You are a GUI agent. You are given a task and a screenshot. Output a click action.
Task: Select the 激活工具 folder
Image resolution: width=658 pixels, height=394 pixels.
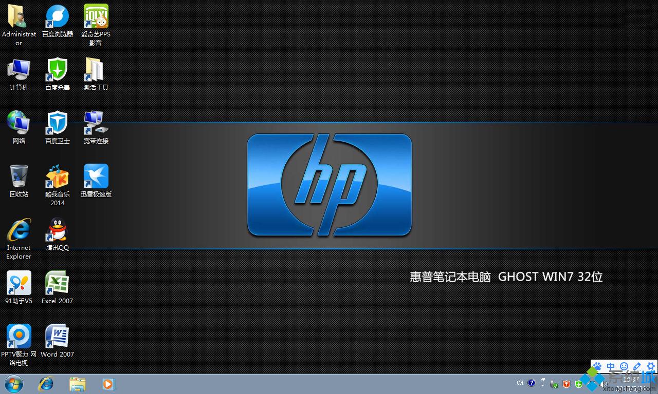96,70
